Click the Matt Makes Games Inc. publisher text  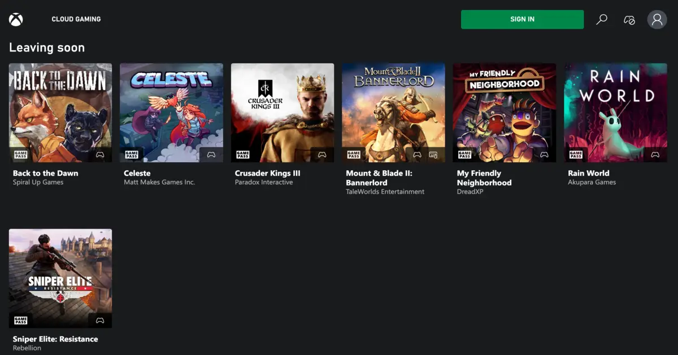159,183
